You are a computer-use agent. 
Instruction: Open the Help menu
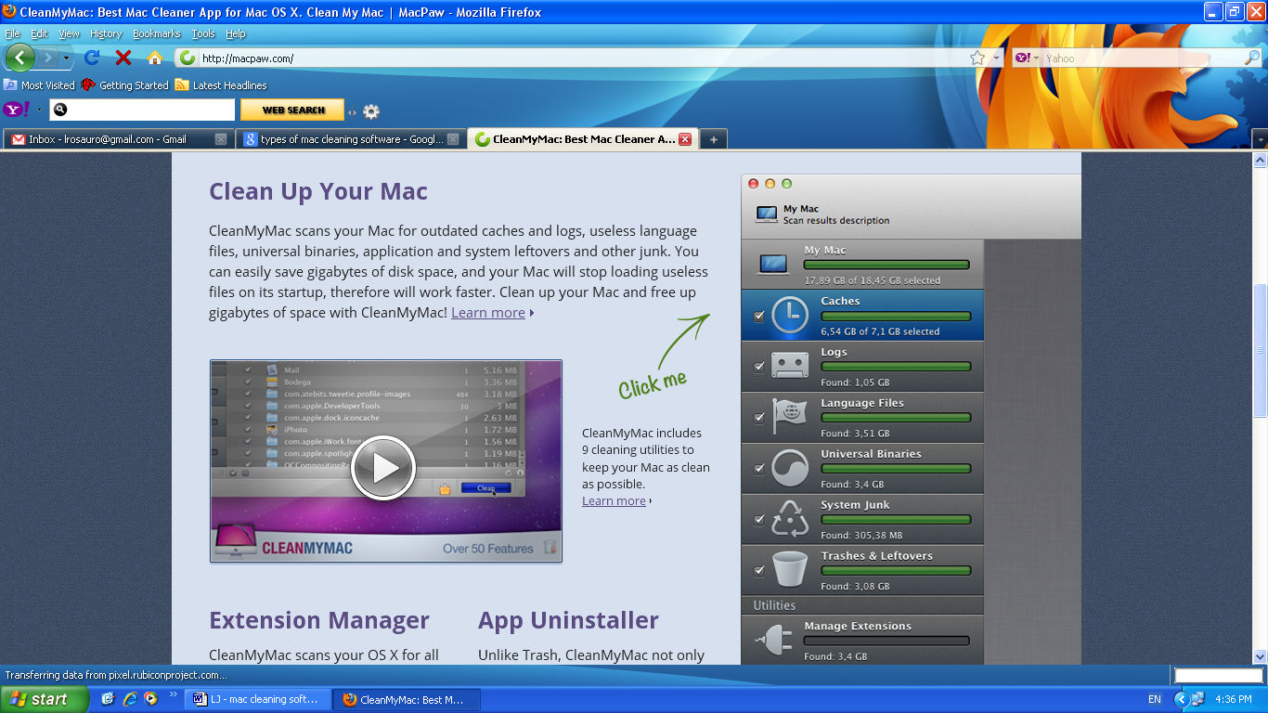236,33
